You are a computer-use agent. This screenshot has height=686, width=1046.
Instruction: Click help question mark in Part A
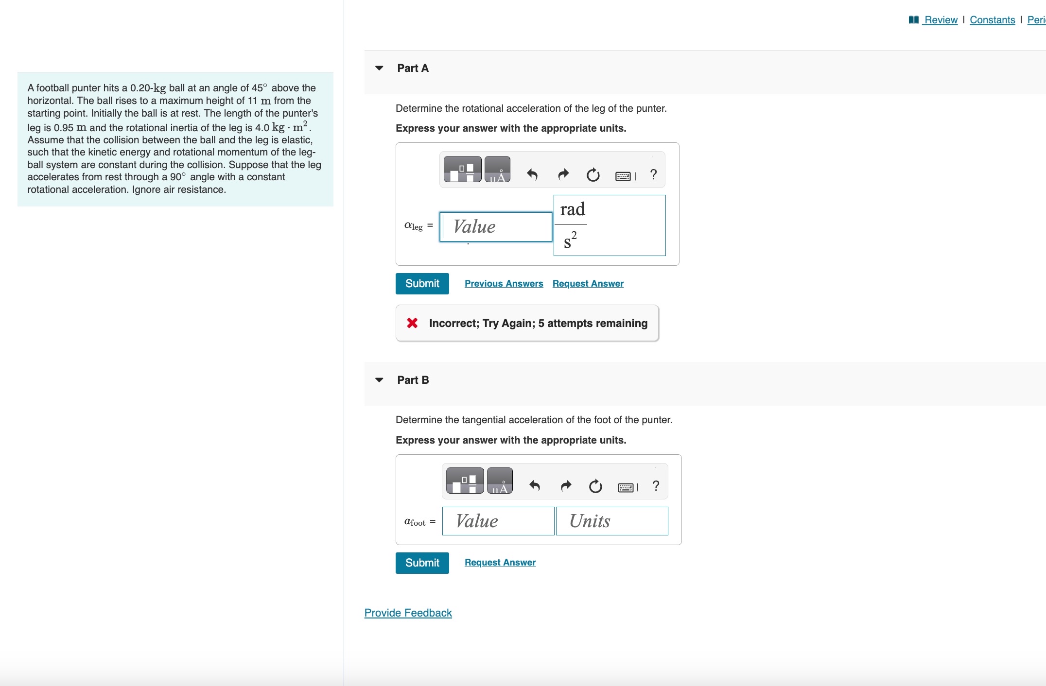[653, 174]
